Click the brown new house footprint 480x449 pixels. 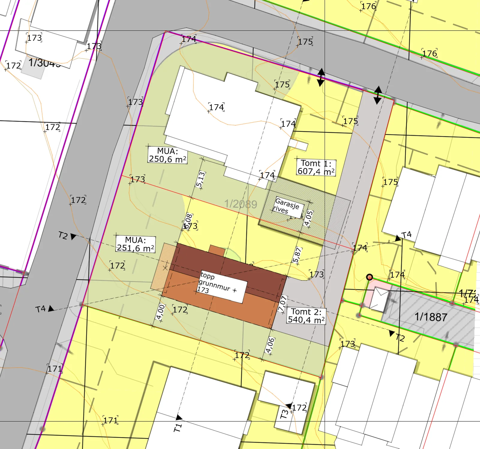[224, 286]
